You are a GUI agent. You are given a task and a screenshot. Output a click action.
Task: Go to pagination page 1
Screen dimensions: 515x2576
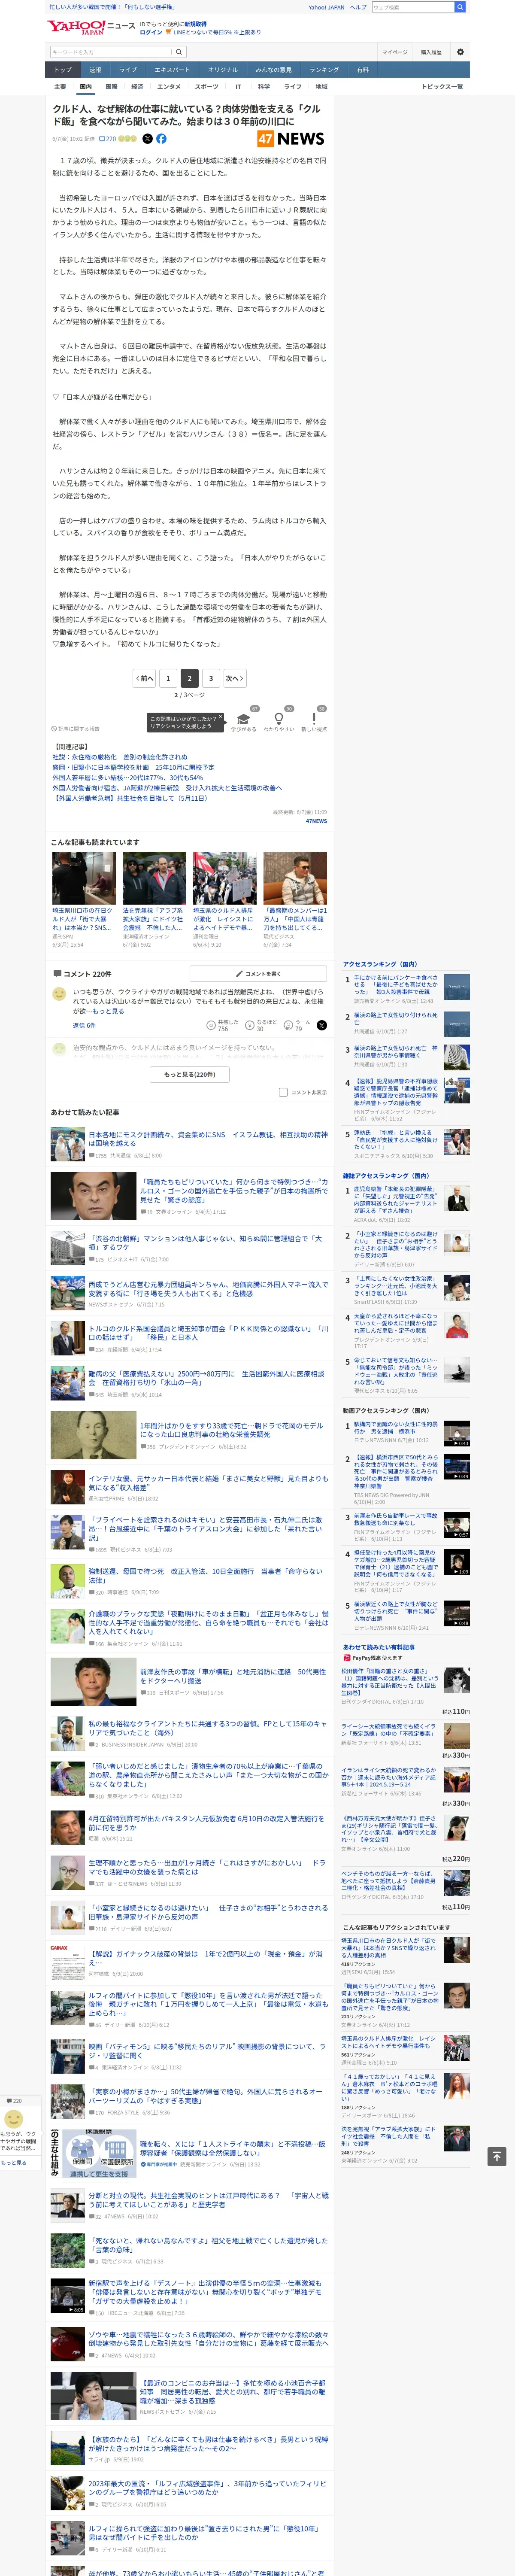click(x=168, y=678)
